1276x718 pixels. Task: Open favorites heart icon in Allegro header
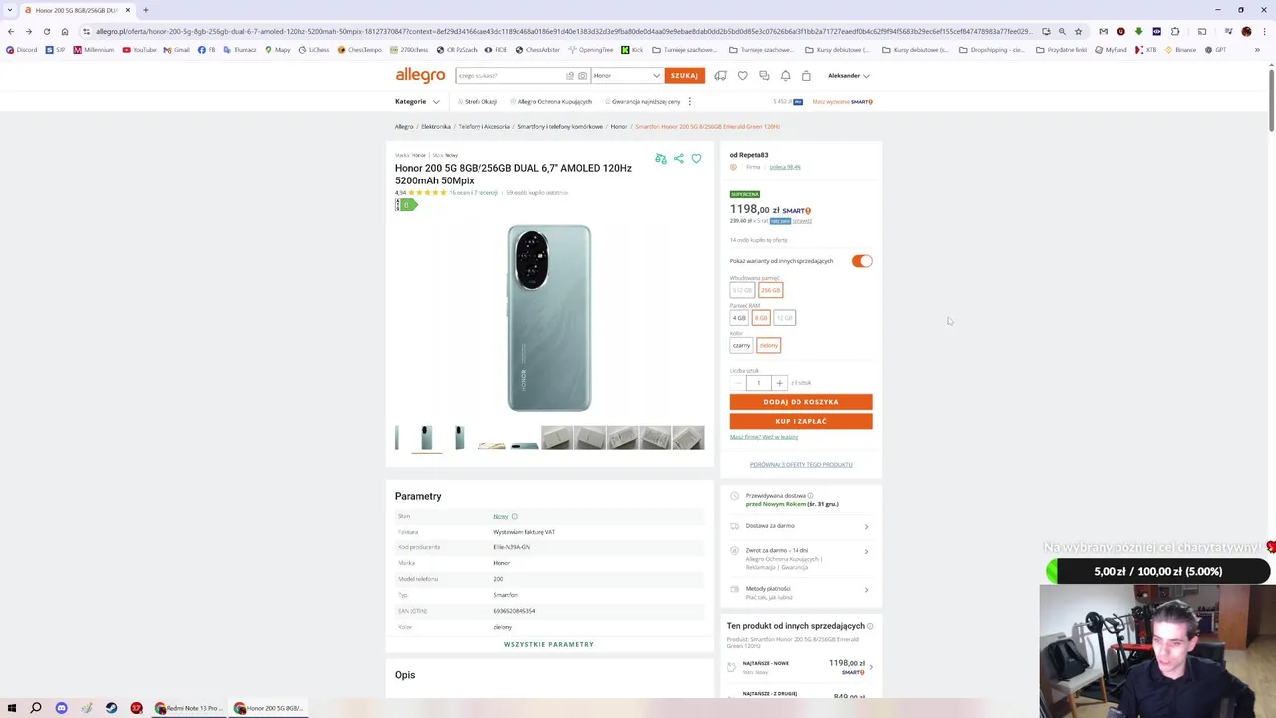[742, 76]
